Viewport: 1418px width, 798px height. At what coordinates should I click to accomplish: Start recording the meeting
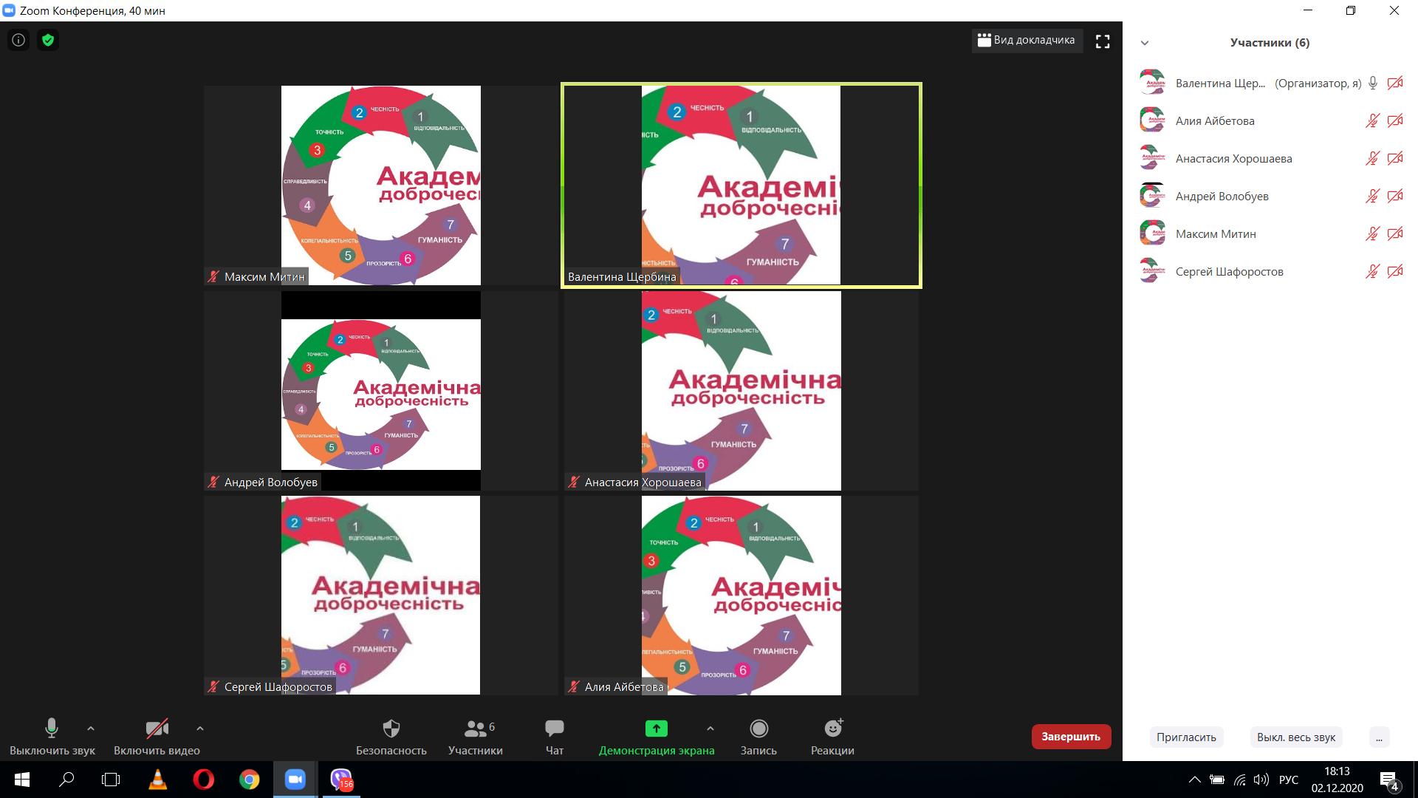[x=758, y=737]
